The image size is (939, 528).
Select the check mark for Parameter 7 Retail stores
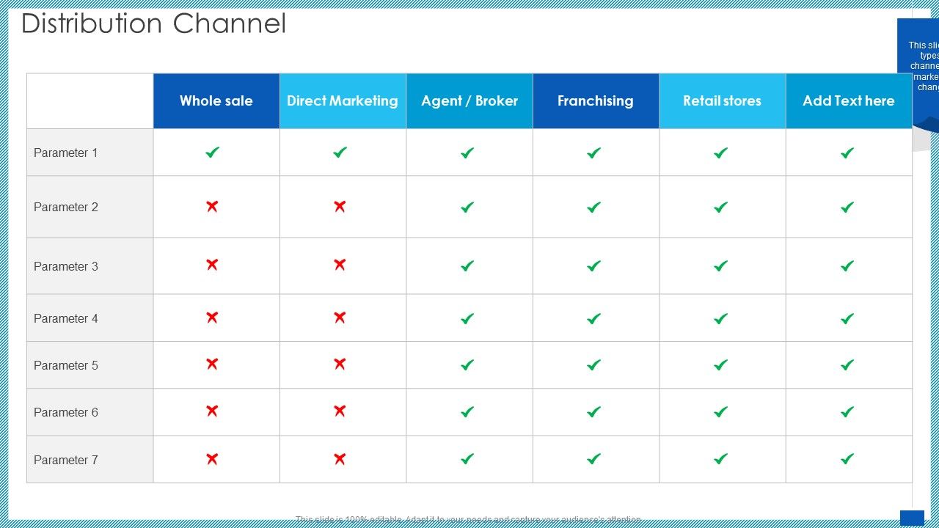721,459
